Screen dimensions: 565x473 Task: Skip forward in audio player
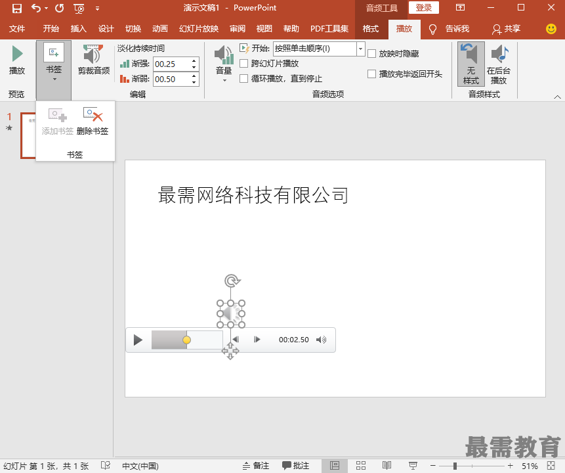(257, 340)
